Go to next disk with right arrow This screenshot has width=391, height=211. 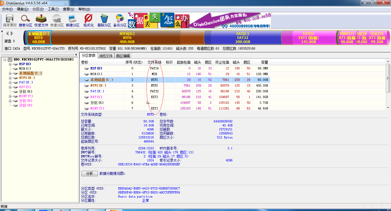tap(11, 34)
